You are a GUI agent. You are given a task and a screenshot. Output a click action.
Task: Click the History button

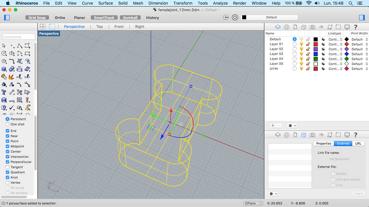pos(152,18)
